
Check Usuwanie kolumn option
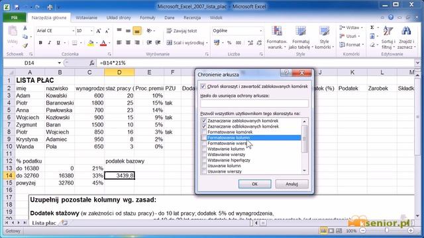pos(204,166)
